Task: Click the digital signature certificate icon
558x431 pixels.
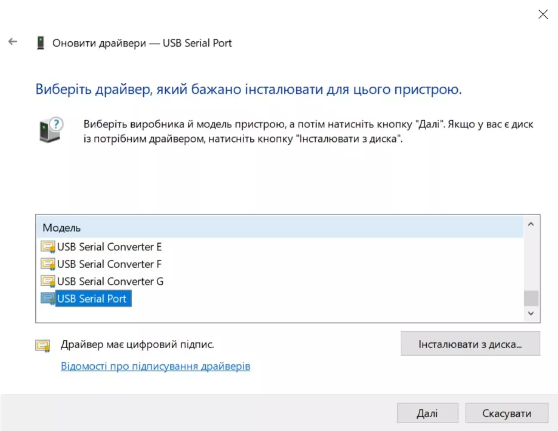Action: click(43, 345)
